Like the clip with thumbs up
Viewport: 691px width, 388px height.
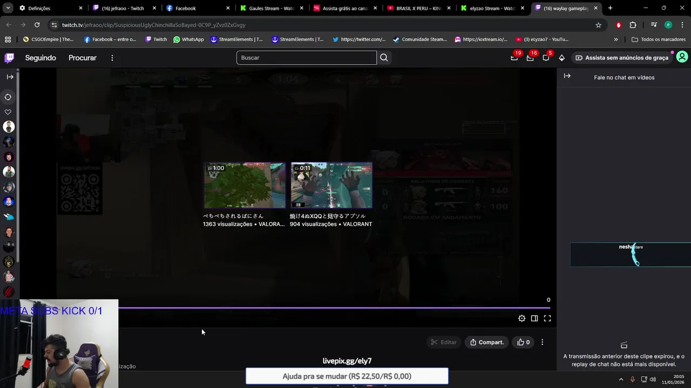point(523,342)
